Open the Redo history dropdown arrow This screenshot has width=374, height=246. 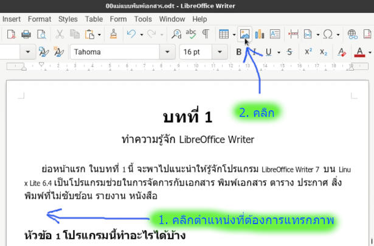(162, 35)
